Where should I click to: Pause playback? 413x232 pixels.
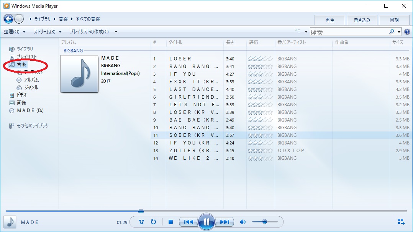pos(206,222)
